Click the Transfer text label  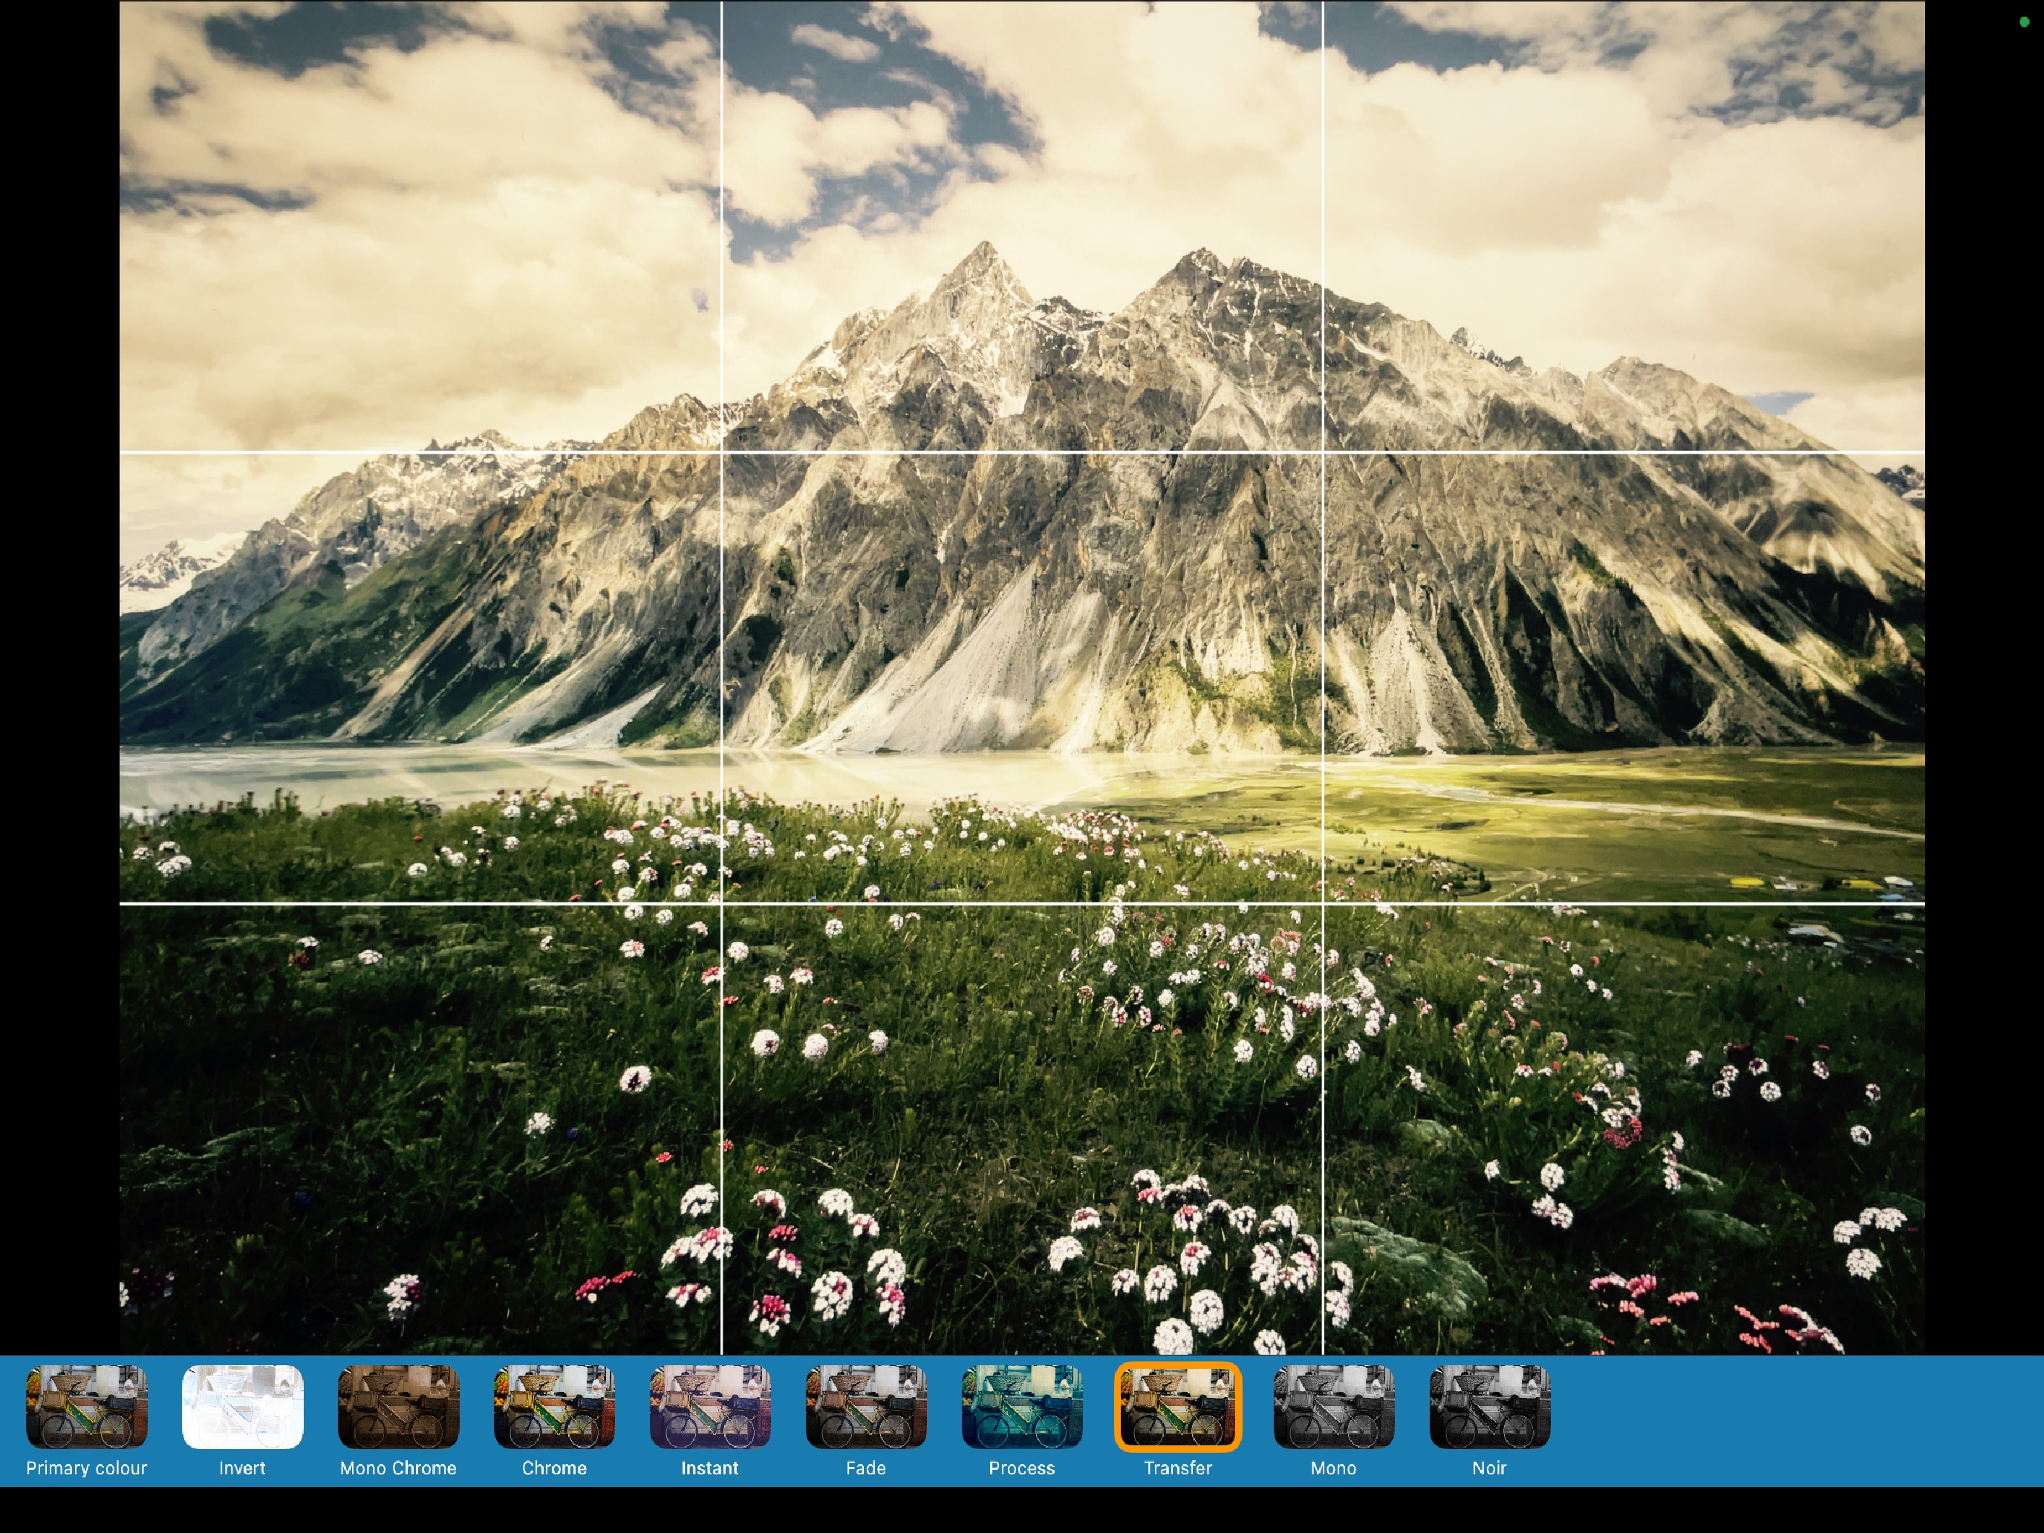click(1178, 1468)
